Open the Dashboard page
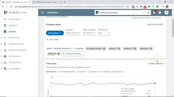This screenshot has width=174, height=97. click(13, 25)
